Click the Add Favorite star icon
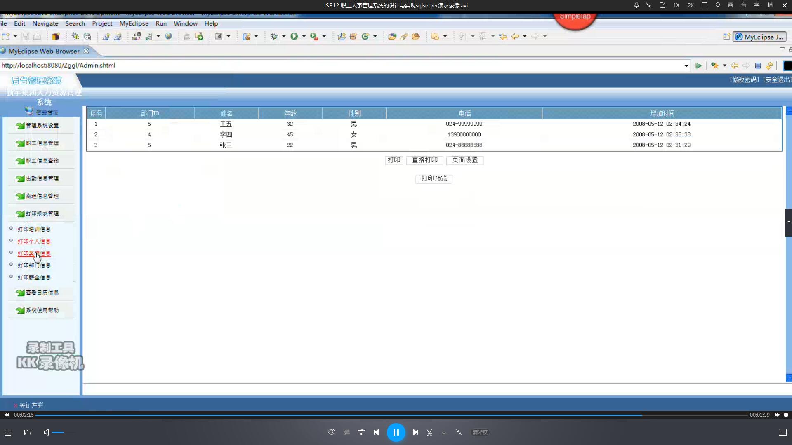 [x=715, y=66]
